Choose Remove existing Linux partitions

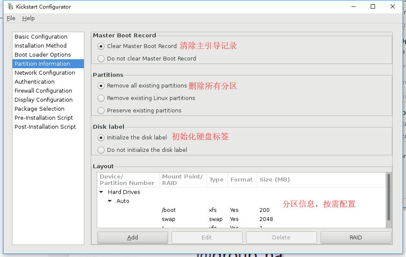(x=101, y=98)
